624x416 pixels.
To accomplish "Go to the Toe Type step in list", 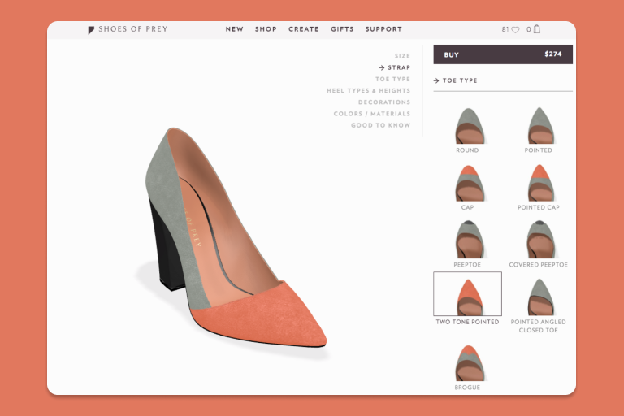I will tap(392, 80).
